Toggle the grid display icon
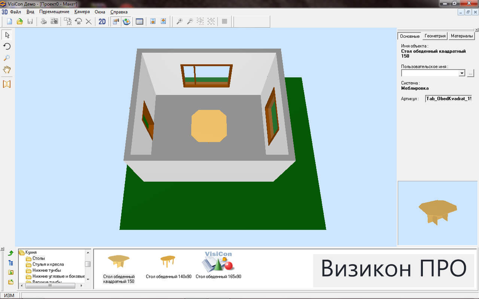This screenshot has height=299, width=479. (224, 22)
